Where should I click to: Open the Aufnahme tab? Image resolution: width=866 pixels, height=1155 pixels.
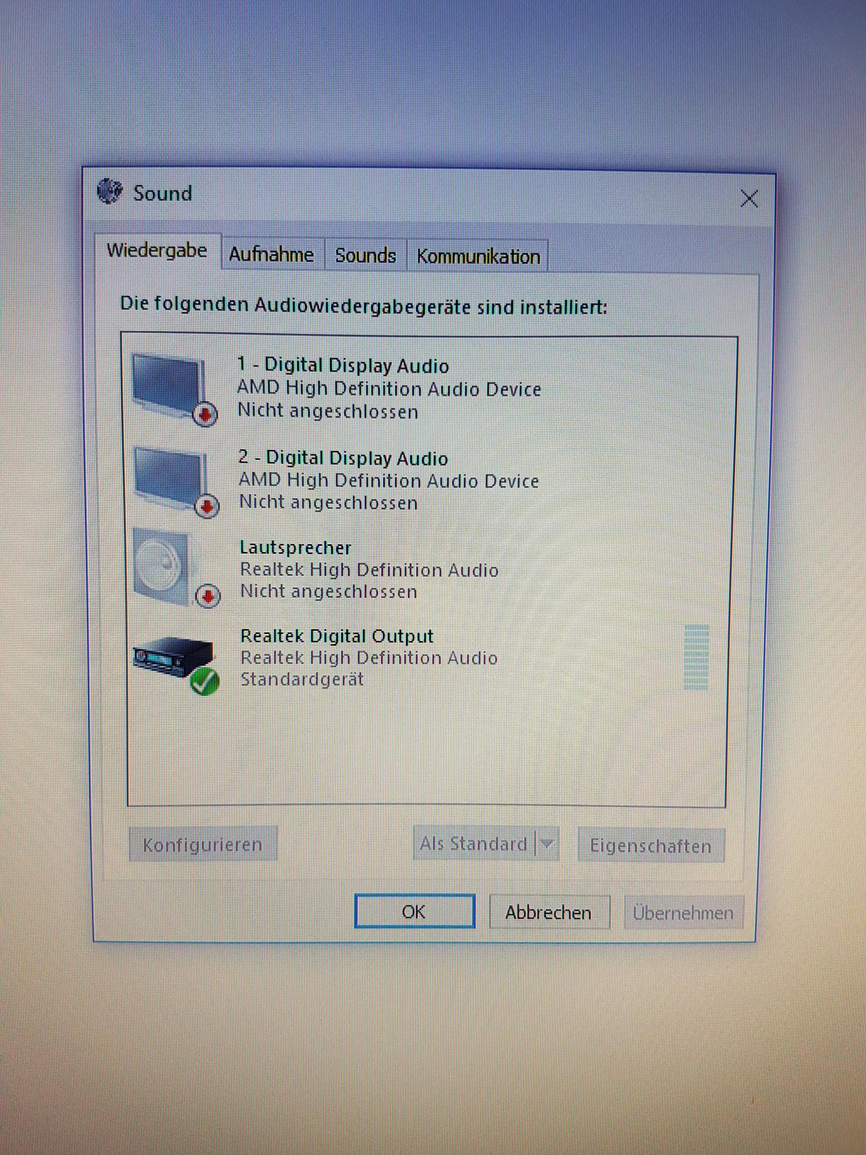[272, 255]
